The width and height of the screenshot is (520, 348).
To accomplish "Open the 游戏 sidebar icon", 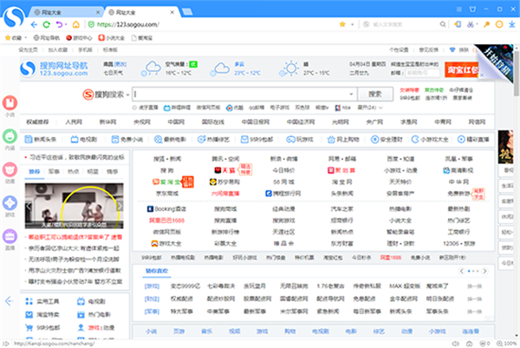I will click(10, 203).
